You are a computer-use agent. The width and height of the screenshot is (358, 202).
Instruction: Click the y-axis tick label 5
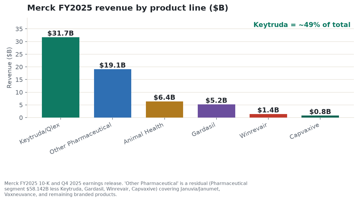(x=21, y=105)
